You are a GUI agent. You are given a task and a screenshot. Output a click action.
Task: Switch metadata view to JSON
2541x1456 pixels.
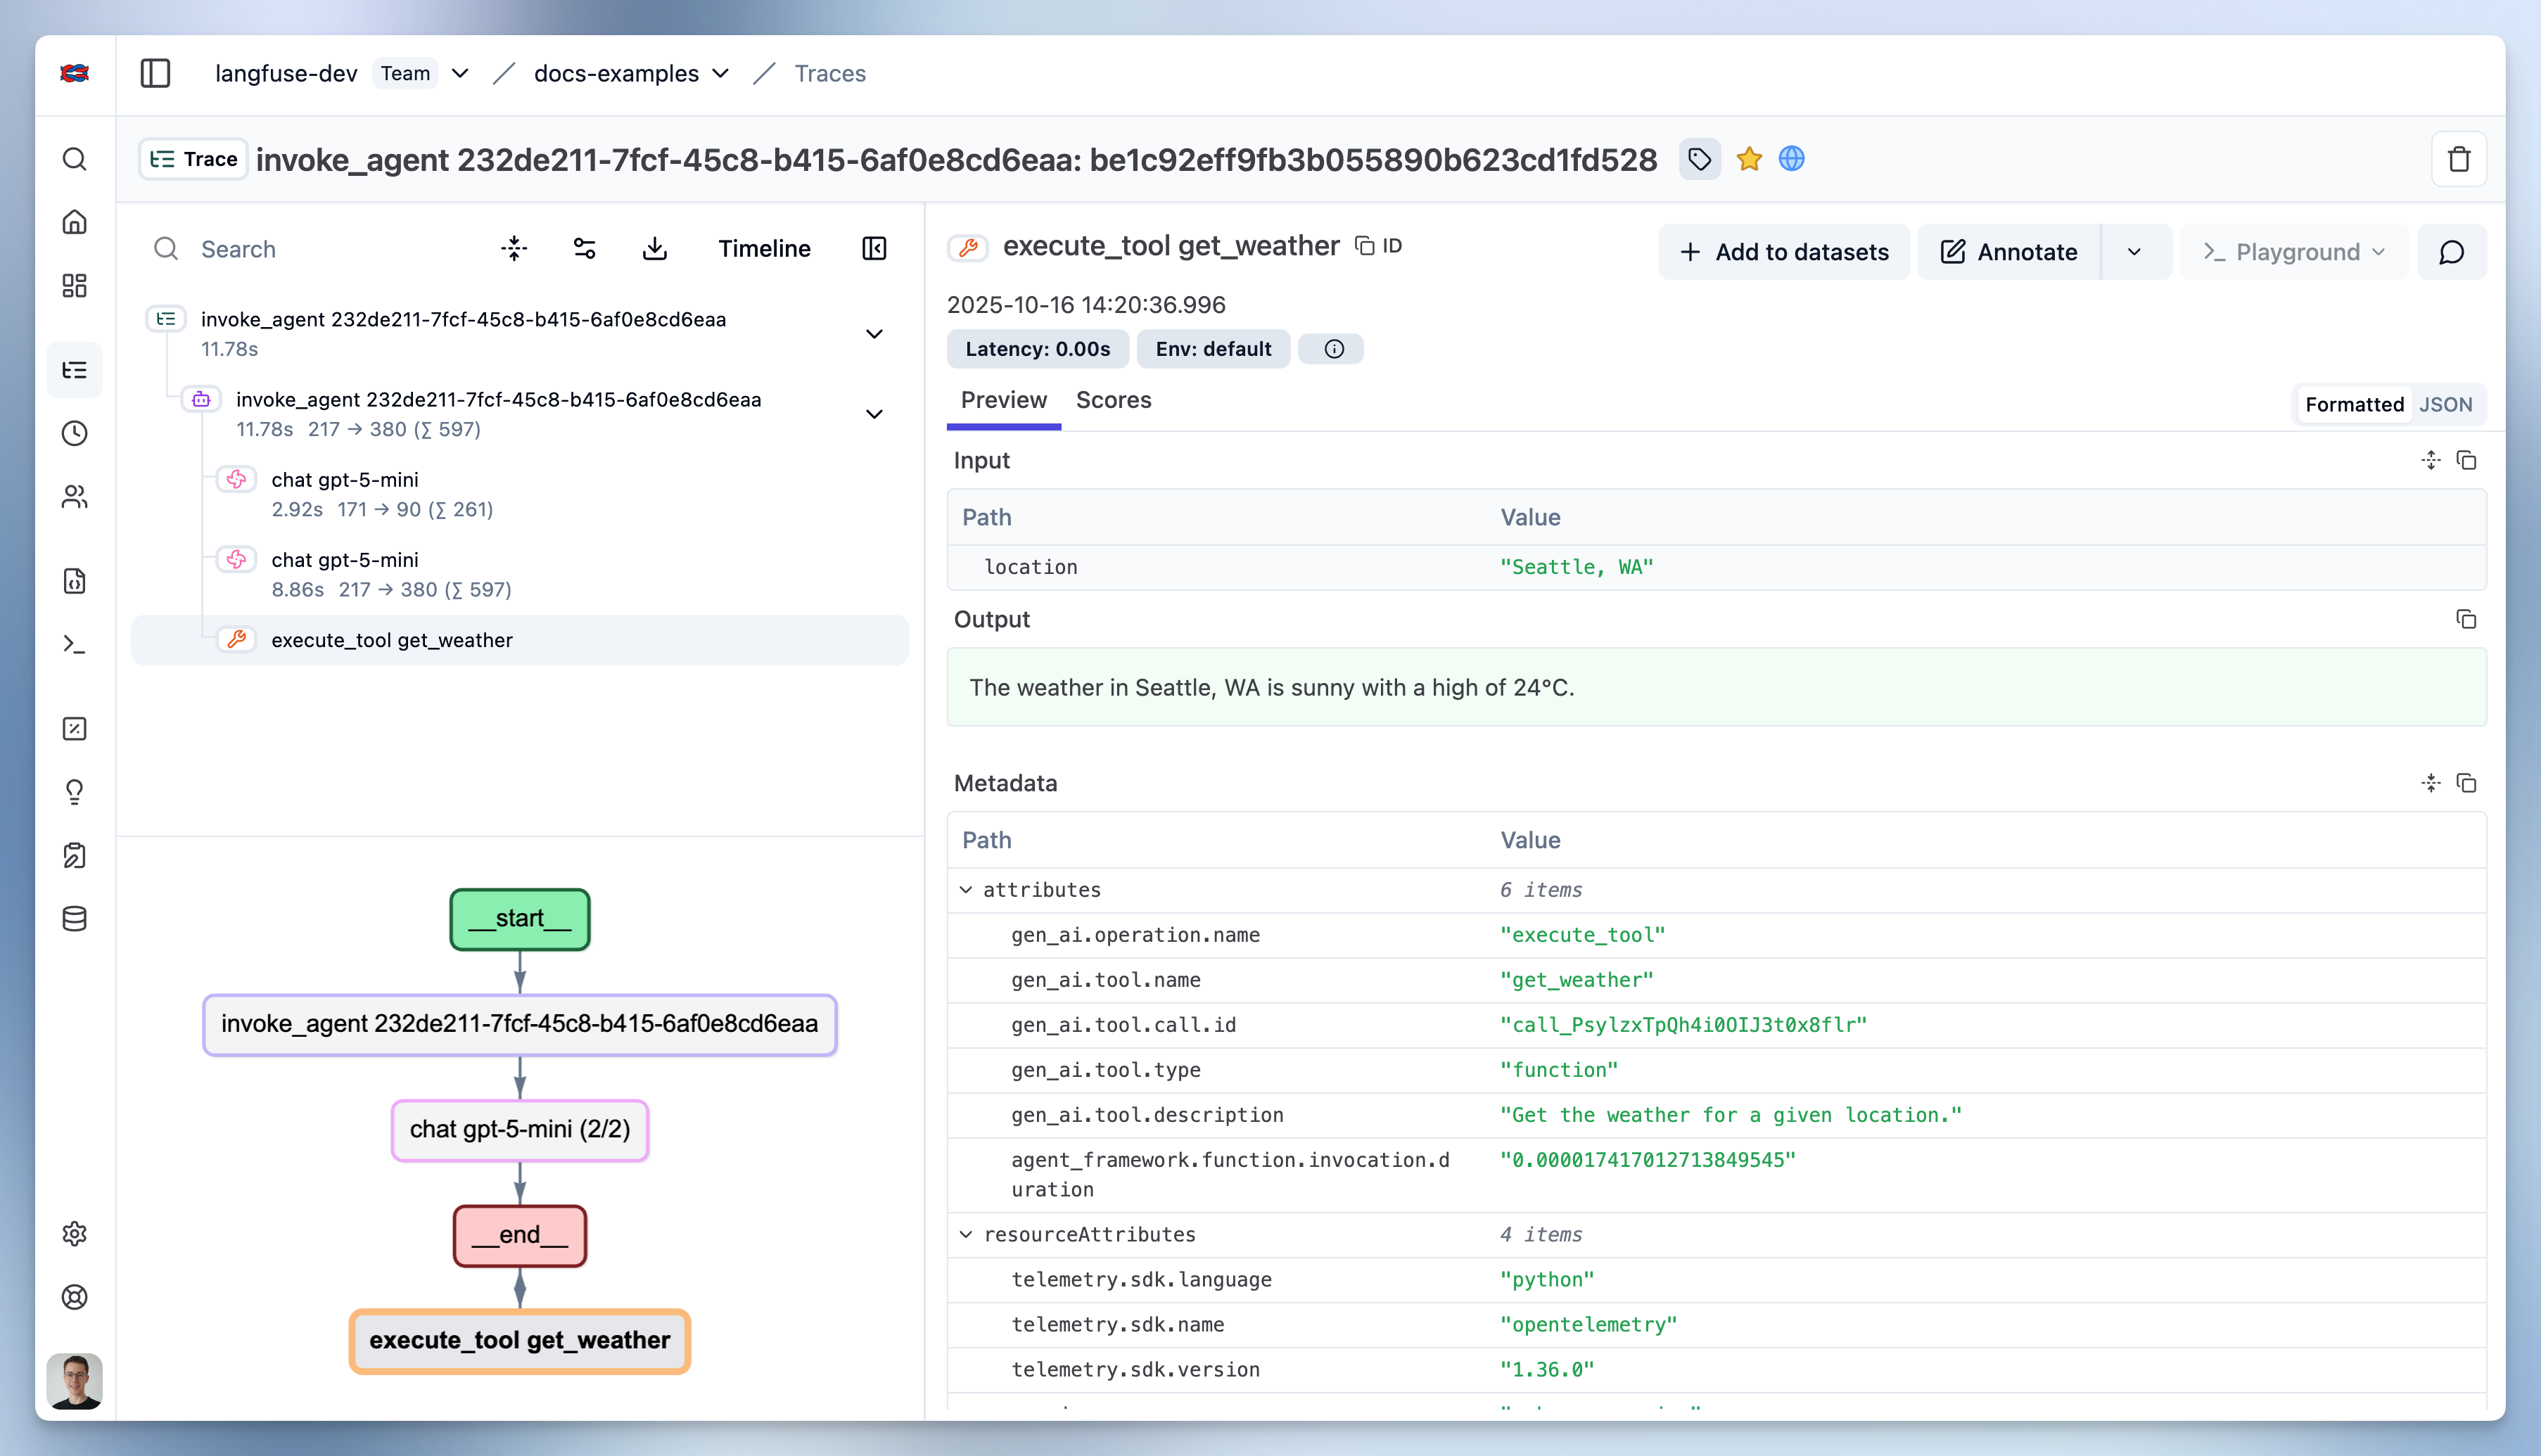pos(2446,404)
